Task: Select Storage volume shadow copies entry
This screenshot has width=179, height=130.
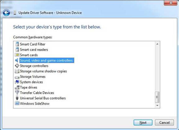Action: click(x=44, y=71)
